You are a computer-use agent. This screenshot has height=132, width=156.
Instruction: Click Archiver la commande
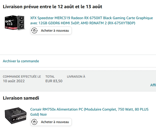(21, 61)
